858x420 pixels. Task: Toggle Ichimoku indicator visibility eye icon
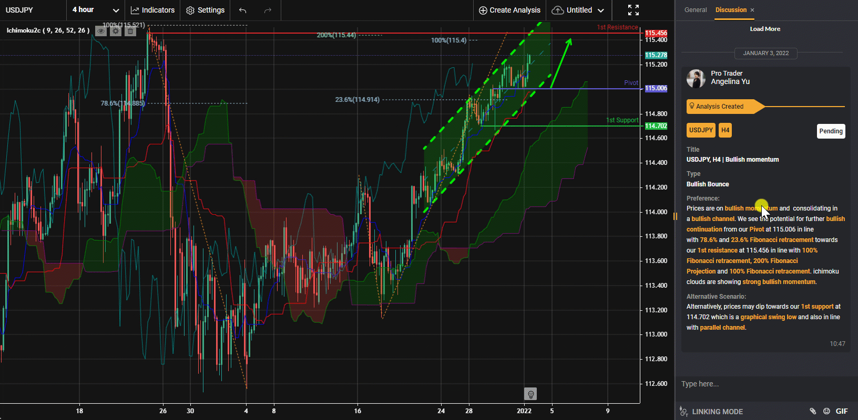[x=100, y=31]
